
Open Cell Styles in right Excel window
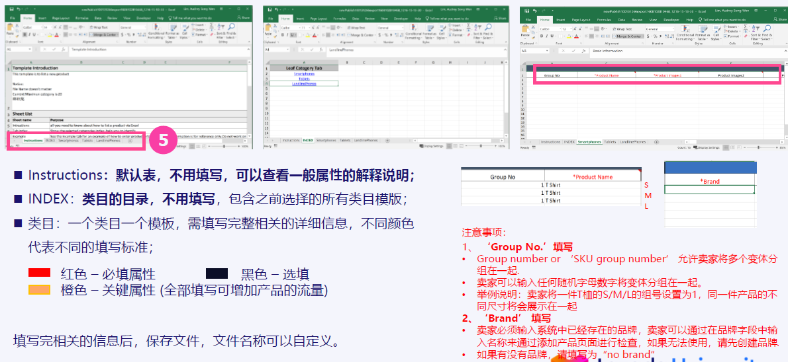(x=716, y=33)
